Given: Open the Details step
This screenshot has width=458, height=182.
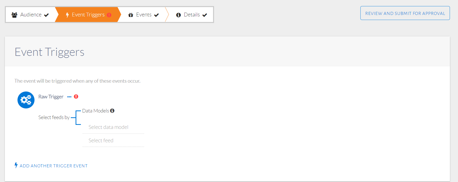Looking at the screenshot, I should coord(192,15).
